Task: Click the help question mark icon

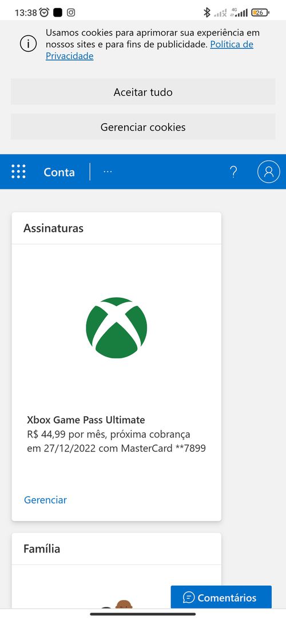Action: [233, 172]
